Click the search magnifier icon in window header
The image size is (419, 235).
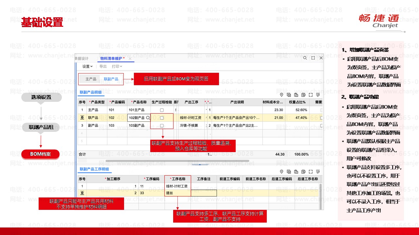click(305, 58)
